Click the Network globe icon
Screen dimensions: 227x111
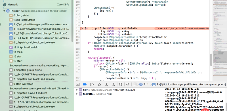pyautogui.click(x=5, y=5)
